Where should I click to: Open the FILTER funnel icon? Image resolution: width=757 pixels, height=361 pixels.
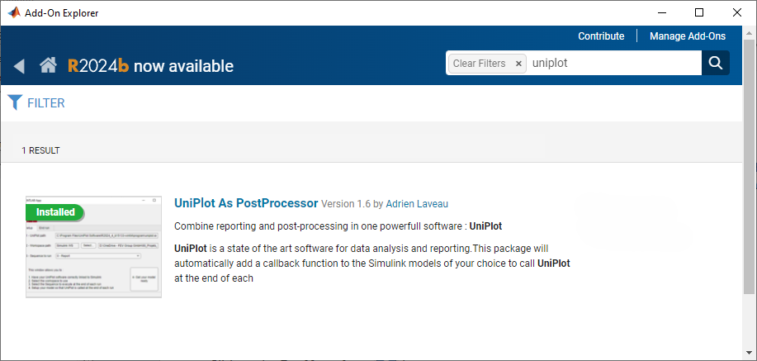coord(15,102)
